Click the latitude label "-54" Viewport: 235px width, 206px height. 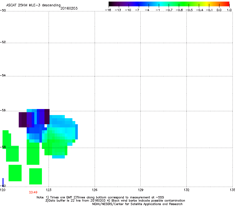click(3, 75)
